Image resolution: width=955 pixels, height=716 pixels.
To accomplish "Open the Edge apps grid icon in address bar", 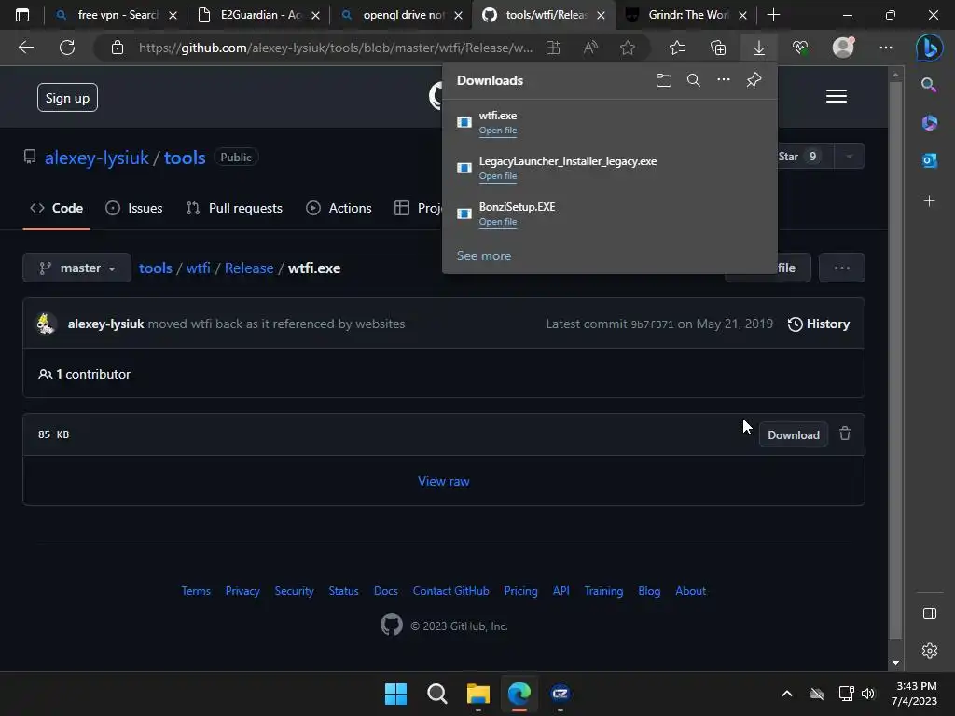I will coord(553,48).
